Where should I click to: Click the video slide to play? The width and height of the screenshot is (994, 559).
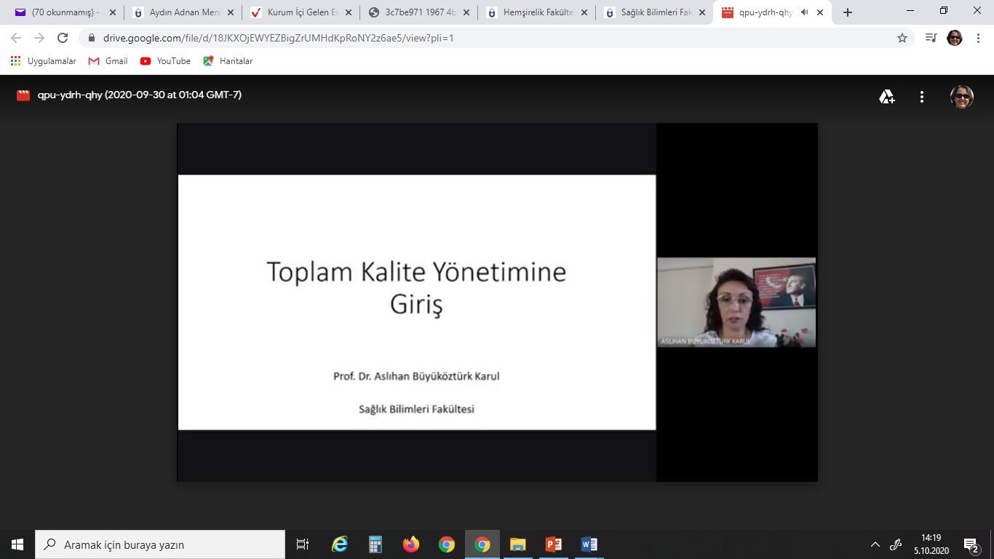417,302
